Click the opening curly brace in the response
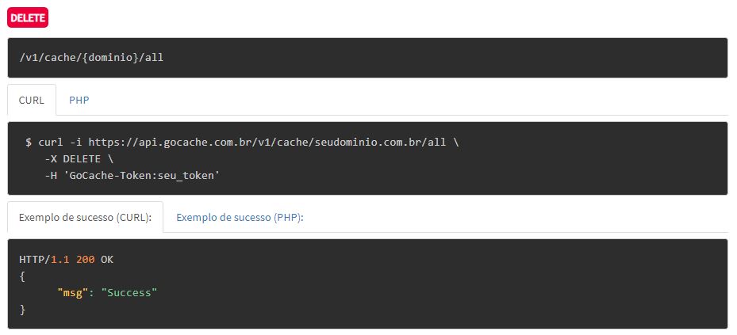This screenshot has width=737, height=335. pyautogui.click(x=22, y=276)
